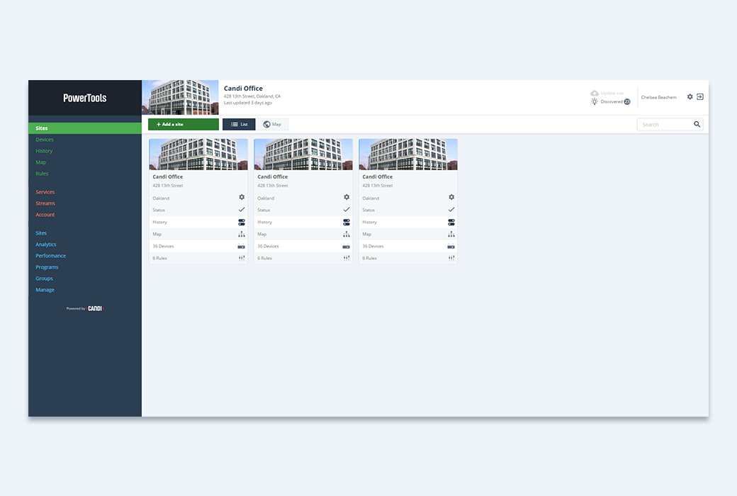Open settings gear next to Chelsea Beachem
Screen dimensions: 737x496
(690, 97)
